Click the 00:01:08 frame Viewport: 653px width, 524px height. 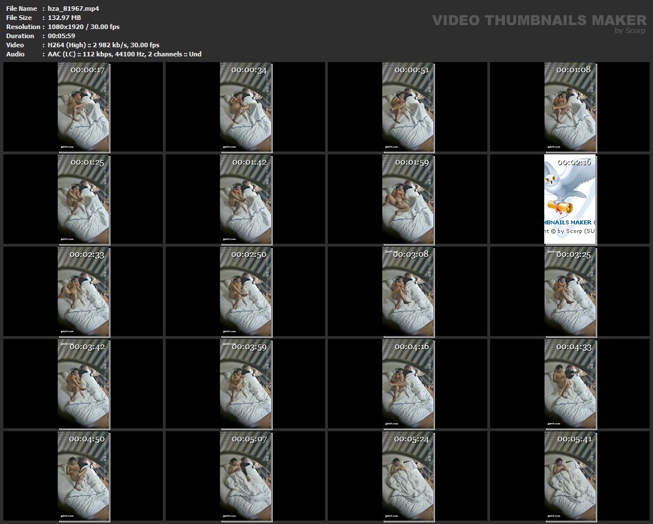[570, 107]
